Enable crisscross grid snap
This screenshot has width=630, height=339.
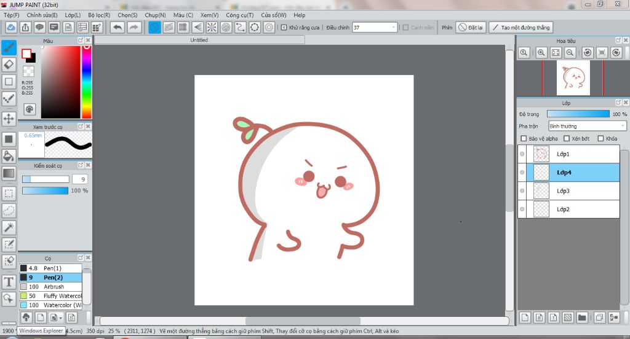coord(183,27)
